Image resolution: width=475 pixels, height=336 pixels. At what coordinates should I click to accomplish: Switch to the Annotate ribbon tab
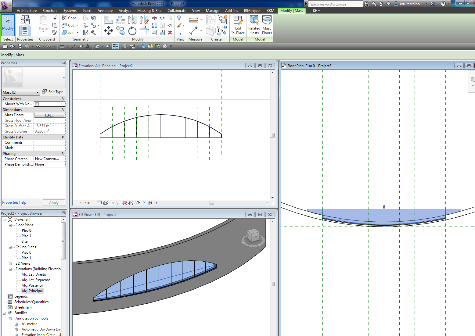coord(105,11)
